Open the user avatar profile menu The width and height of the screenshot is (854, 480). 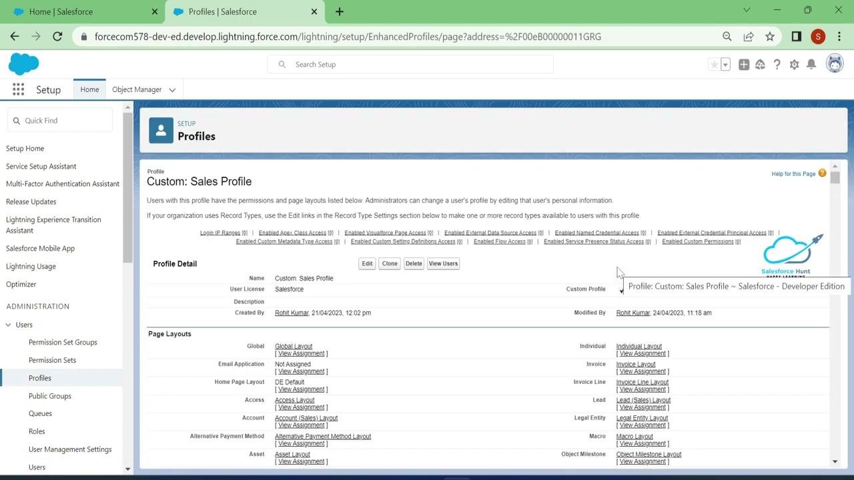834,64
